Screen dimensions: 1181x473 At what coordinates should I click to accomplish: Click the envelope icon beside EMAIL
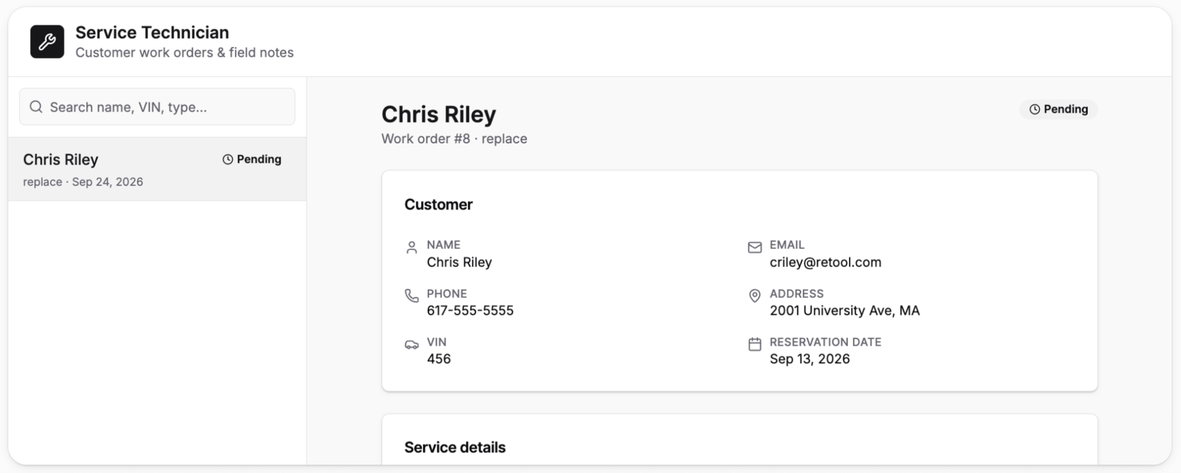click(x=755, y=247)
